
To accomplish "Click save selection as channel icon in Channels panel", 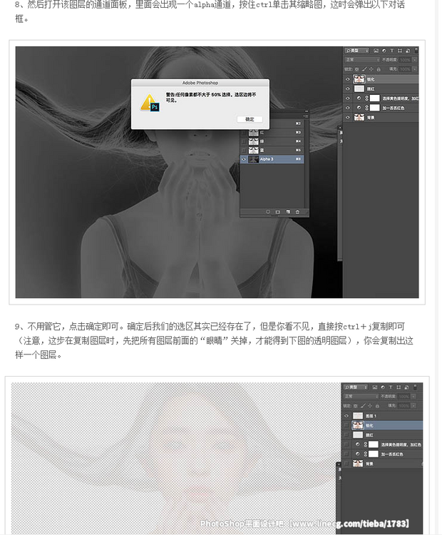I will click(277, 212).
